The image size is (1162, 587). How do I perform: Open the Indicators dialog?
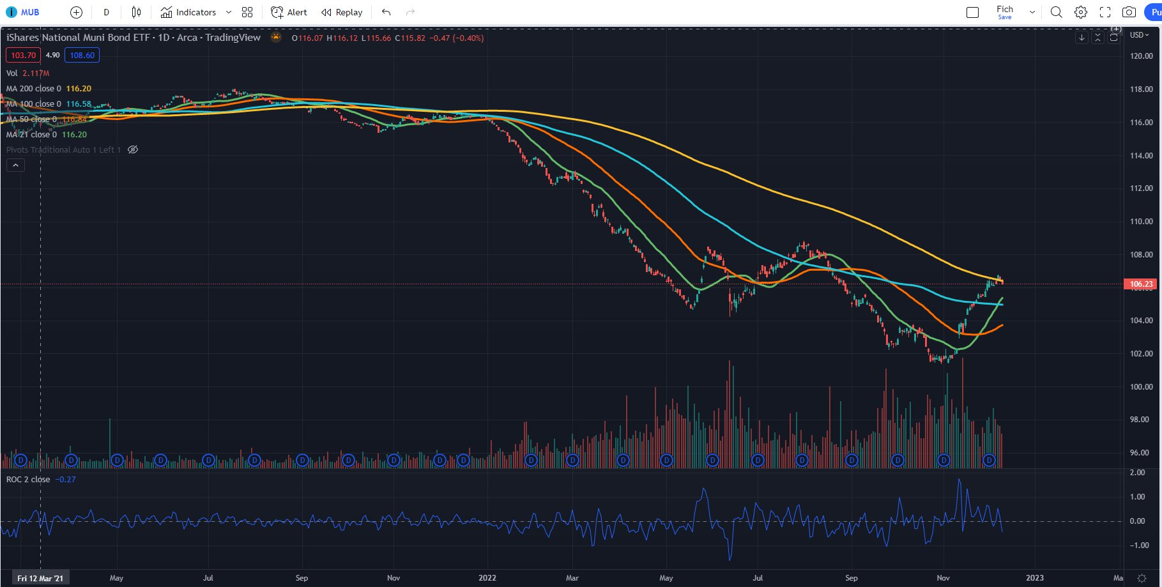(188, 12)
